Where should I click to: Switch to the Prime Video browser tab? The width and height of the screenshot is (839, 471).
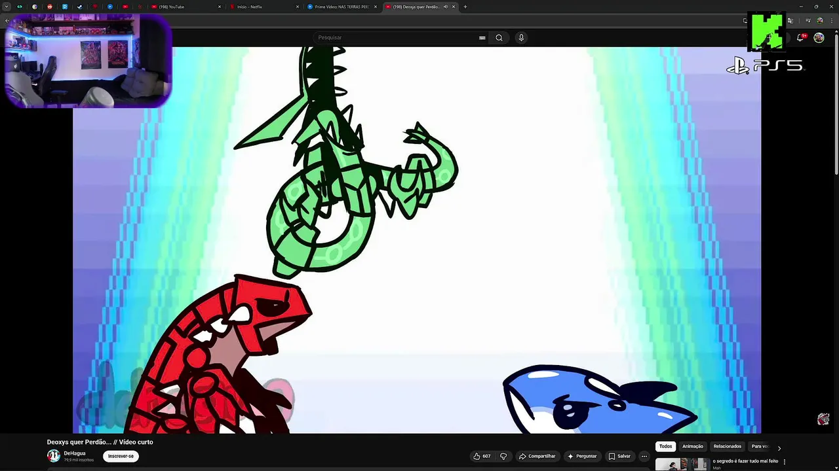tap(342, 7)
